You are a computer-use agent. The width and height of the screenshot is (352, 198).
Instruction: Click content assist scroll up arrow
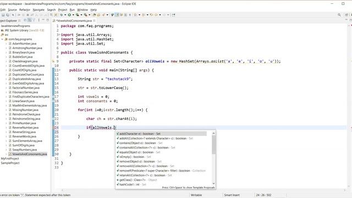pyautogui.click(x=213, y=133)
